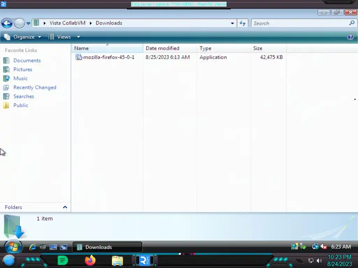
Task: Click the Pictures icon in sidebar
Action: click(6, 69)
